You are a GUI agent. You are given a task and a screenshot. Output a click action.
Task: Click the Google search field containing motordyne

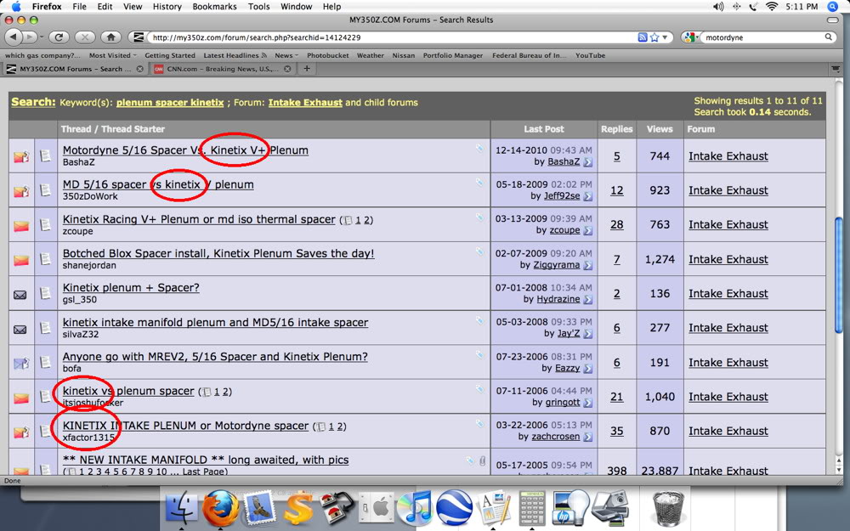(763, 37)
